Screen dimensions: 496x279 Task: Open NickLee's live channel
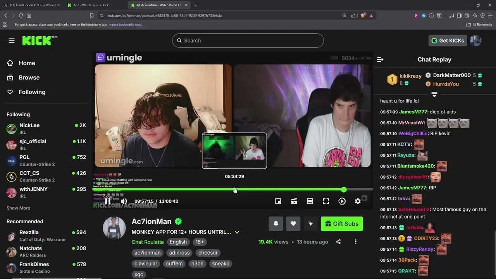(x=46, y=129)
